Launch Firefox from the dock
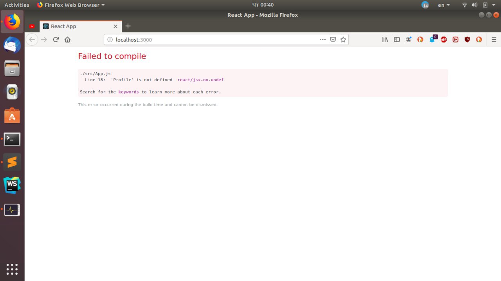The width and height of the screenshot is (501, 281). point(12,22)
